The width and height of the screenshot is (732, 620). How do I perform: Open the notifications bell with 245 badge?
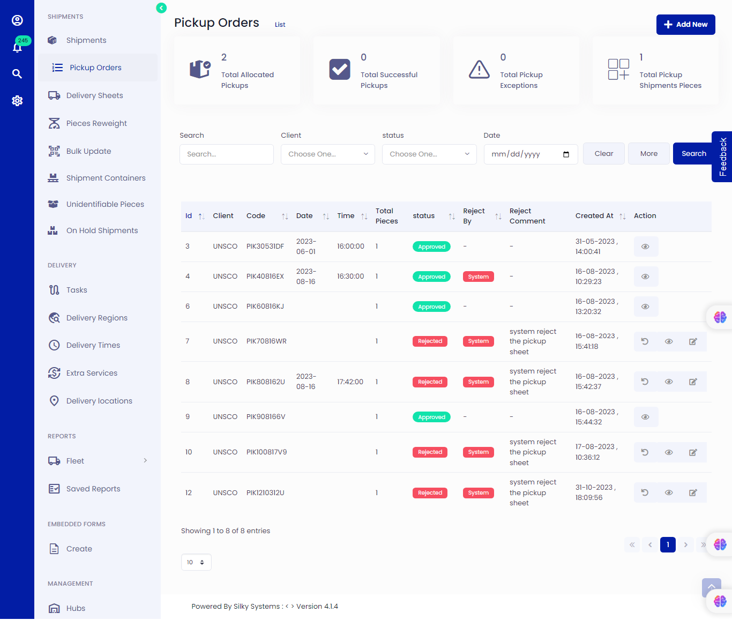point(17,47)
